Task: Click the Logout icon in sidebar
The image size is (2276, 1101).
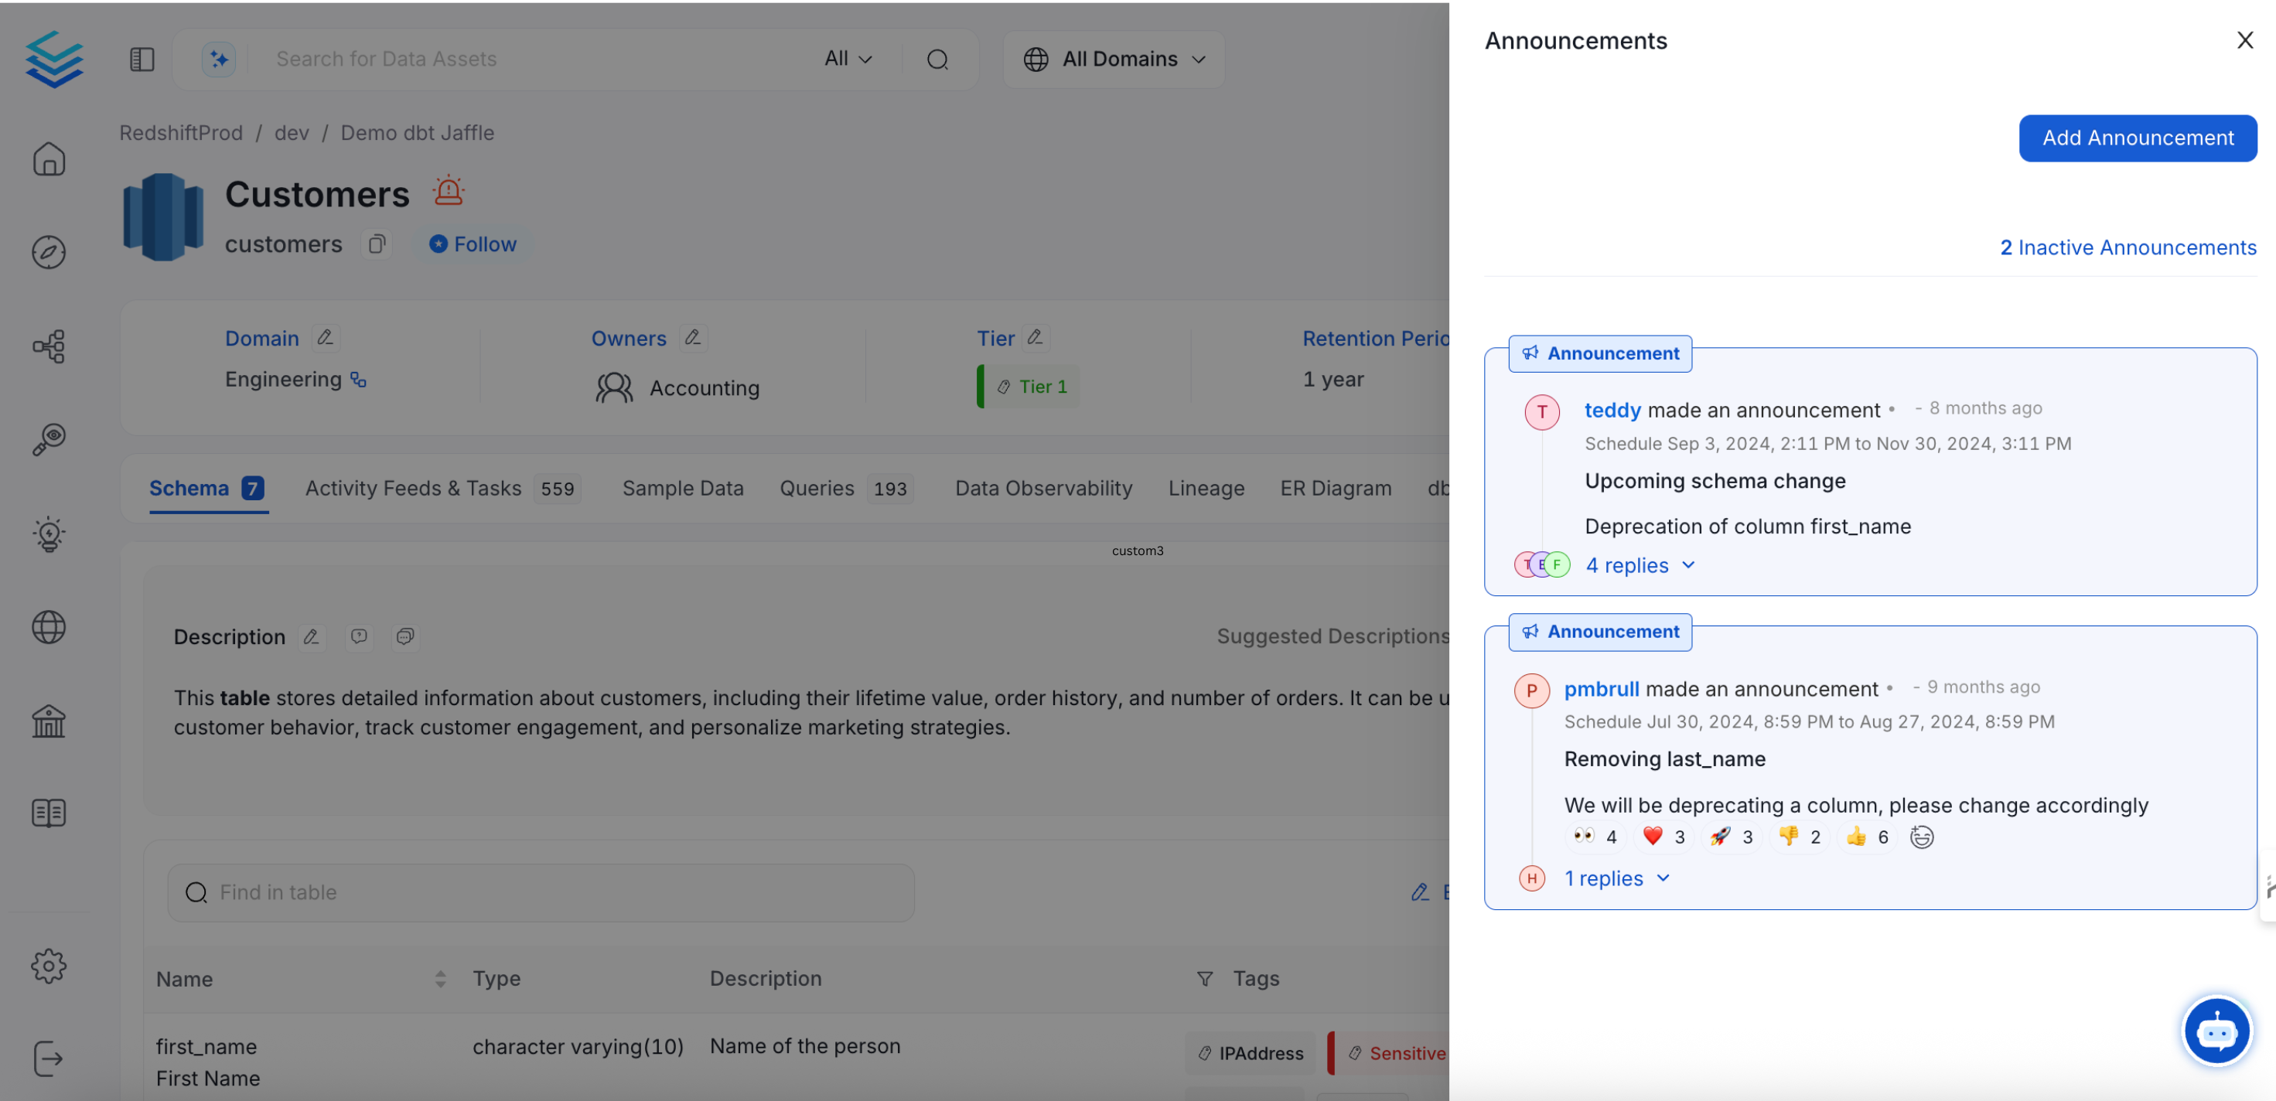Action: point(49,1058)
